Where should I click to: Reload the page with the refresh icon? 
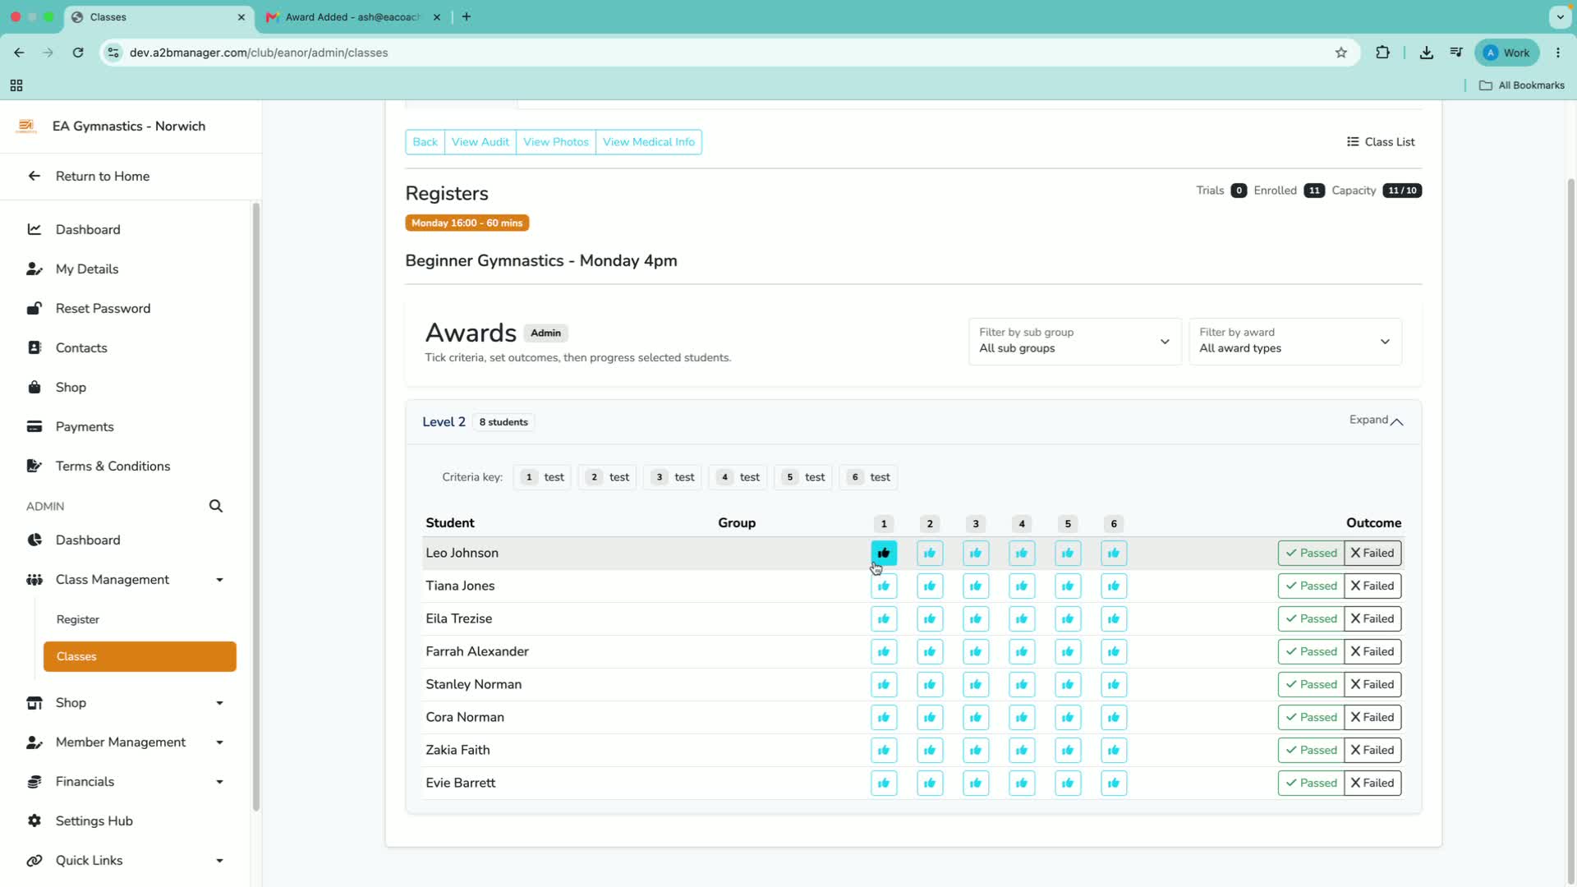[x=78, y=53]
